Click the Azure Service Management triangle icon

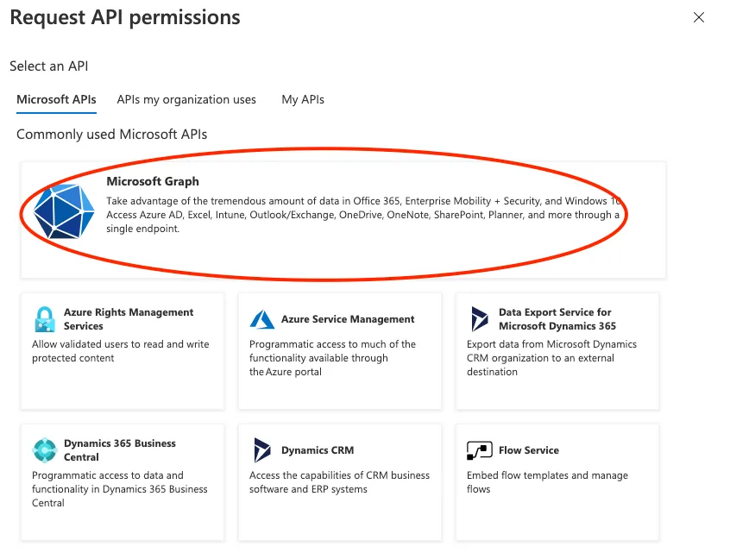(262, 320)
